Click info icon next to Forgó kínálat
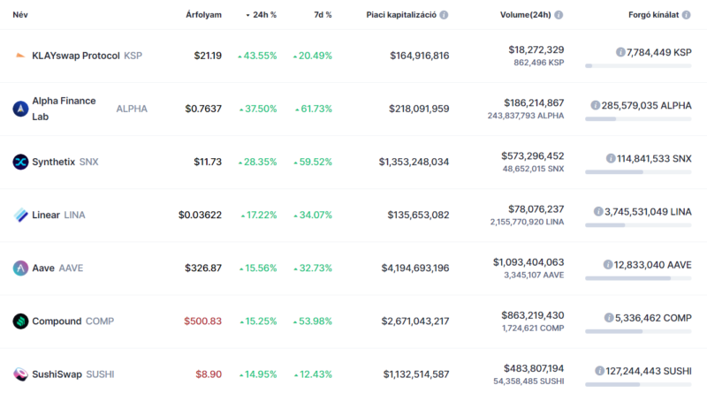This screenshot has height=393, width=707. click(687, 15)
